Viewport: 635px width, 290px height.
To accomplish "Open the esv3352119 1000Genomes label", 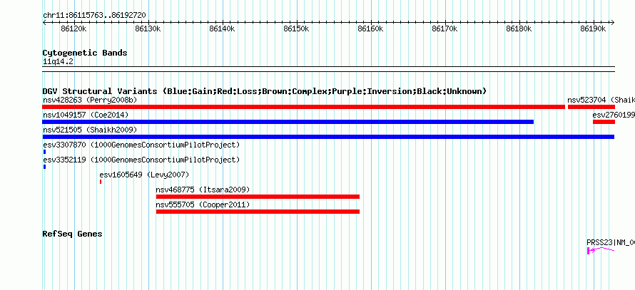I will click(141, 160).
